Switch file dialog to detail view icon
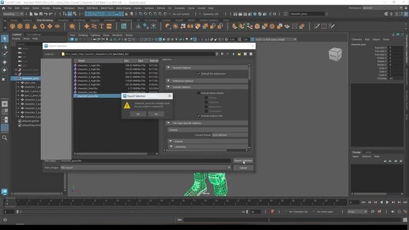The height and width of the screenshot is (230, 409). tap(251, 54)
